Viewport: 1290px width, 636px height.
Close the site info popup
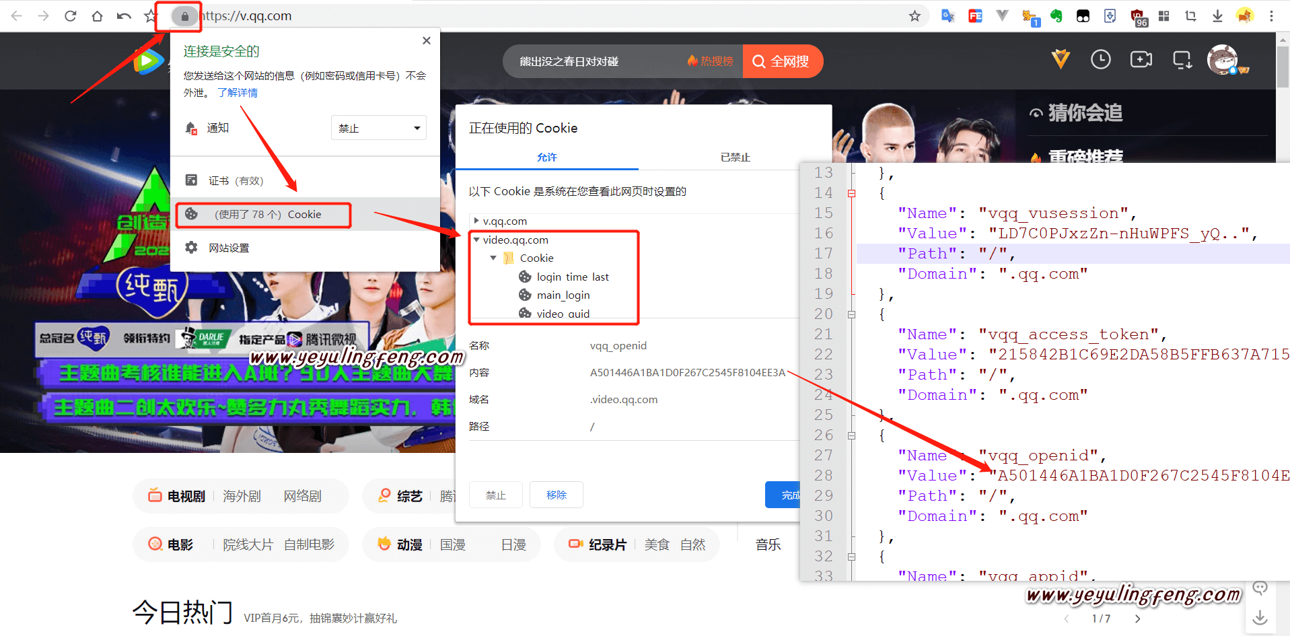(x=426, y=40)
